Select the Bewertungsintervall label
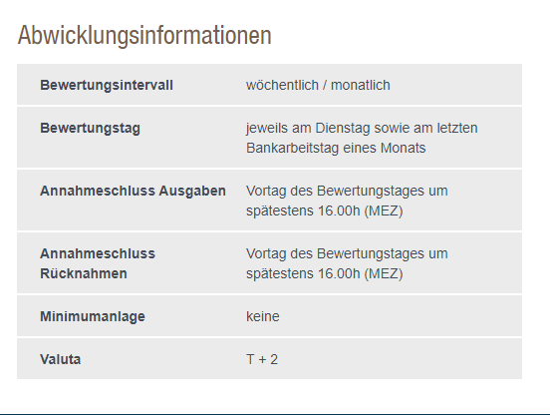This screenshot has height=415, width=550. coord(107,85)
